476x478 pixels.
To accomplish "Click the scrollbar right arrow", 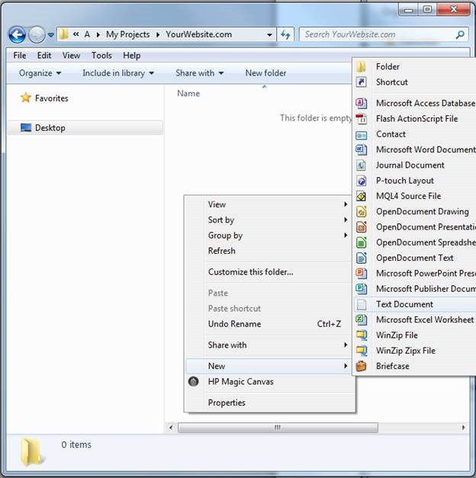I will point(464,428).
